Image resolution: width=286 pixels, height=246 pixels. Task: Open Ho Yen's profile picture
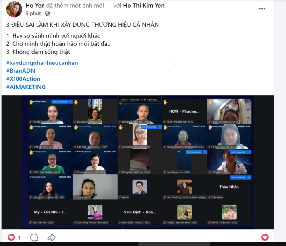14,9
